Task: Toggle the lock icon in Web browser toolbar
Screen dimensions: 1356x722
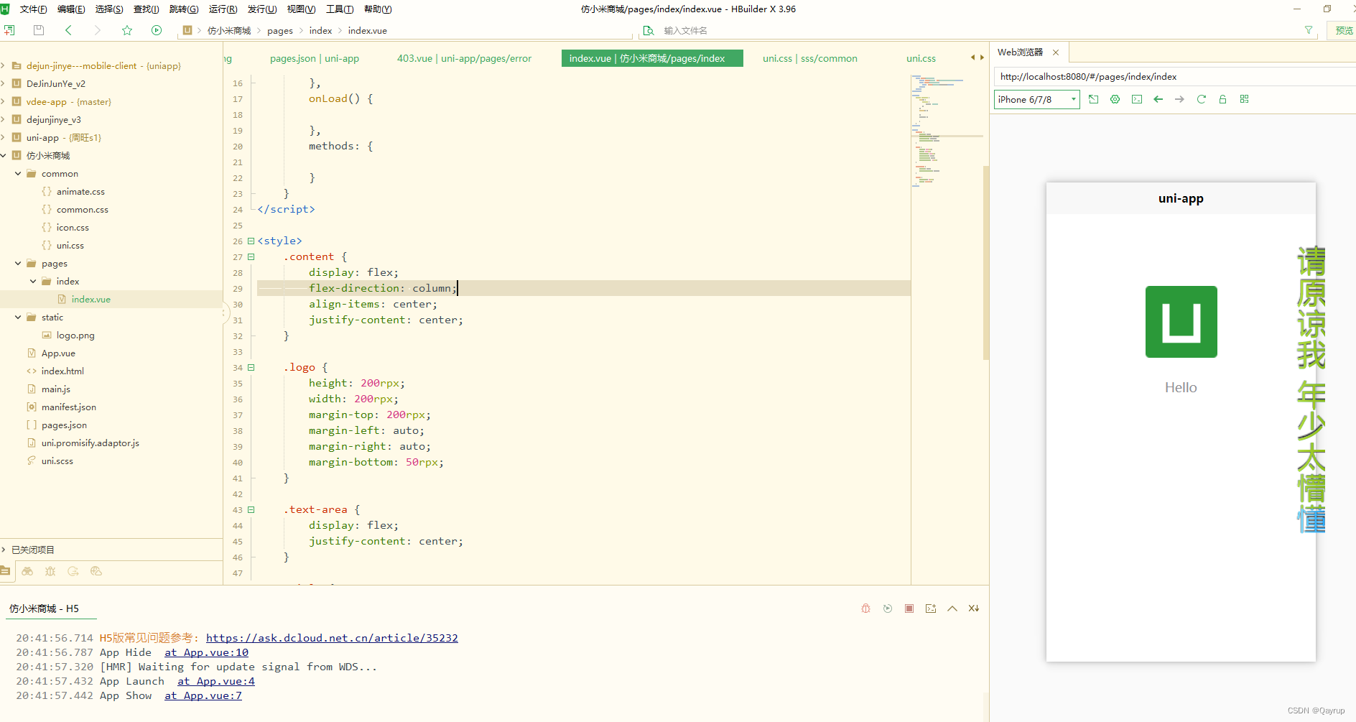Action: tap(1222, 99)
